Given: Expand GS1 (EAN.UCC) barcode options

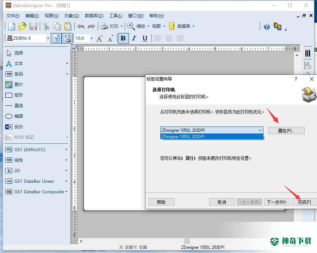Looking at the screenshot, I should (66, 150).
